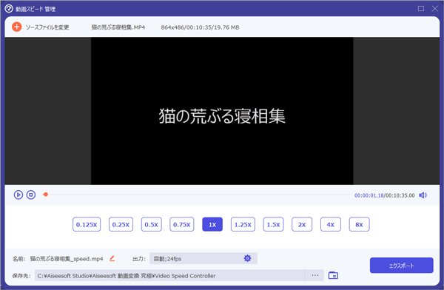Open output settings with the gear icon

247,258
